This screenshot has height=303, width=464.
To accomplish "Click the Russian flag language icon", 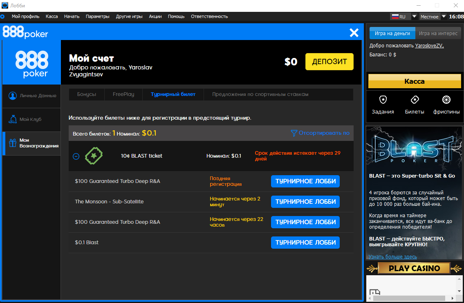I will point(395,17).
